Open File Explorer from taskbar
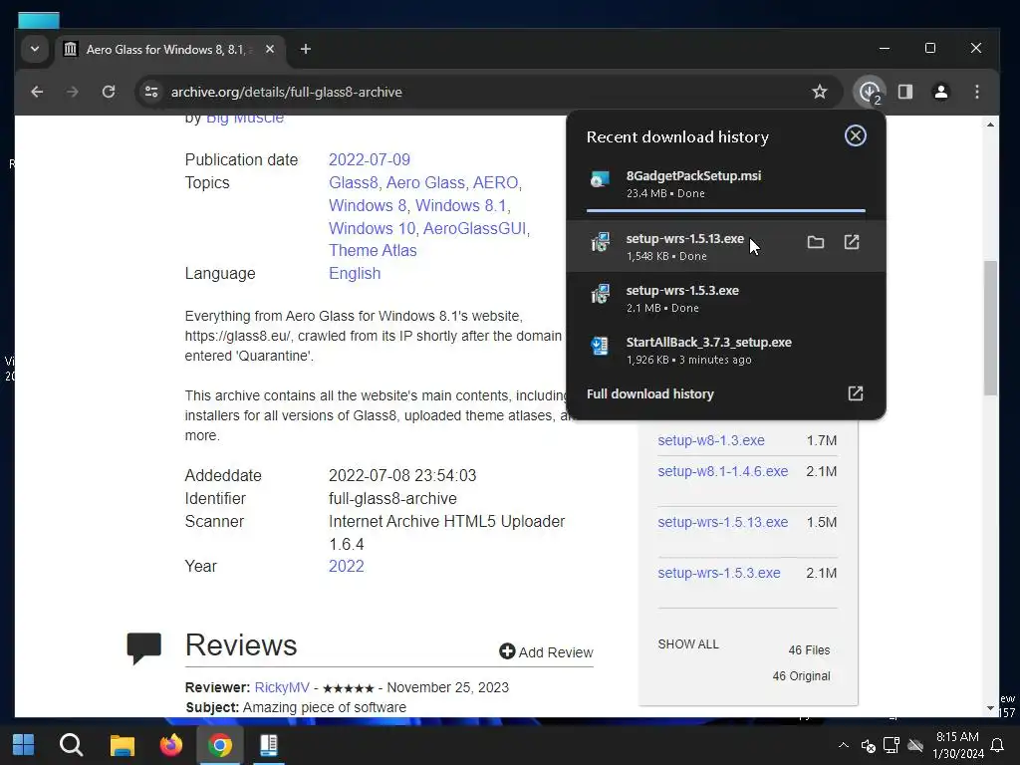The width and height of the screenshot is (1020, 765). pos(122,745)
